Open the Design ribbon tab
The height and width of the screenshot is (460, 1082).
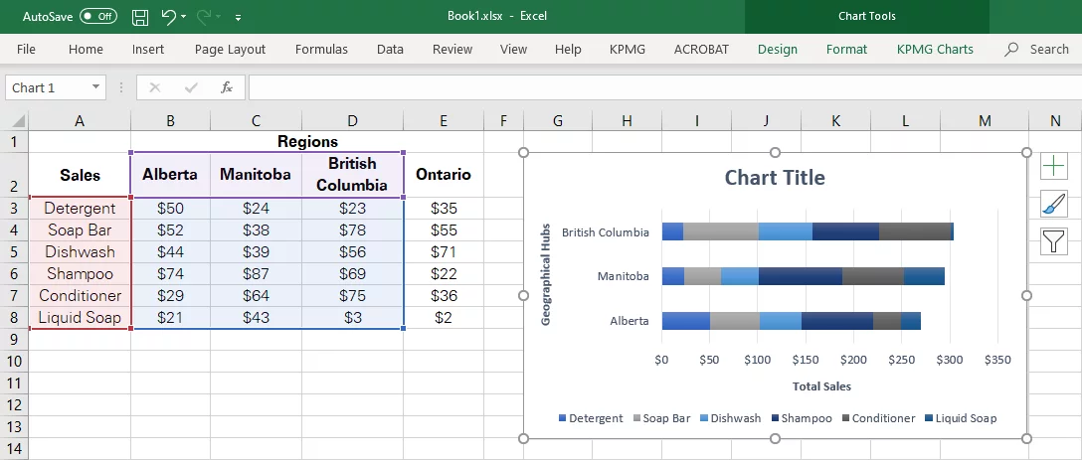click(x=777, y=49)
